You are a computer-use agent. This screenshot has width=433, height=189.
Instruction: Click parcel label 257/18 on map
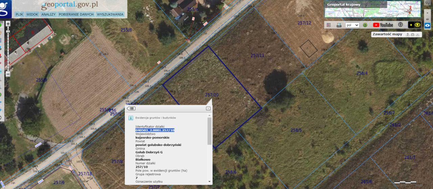[x=85, y=174]
